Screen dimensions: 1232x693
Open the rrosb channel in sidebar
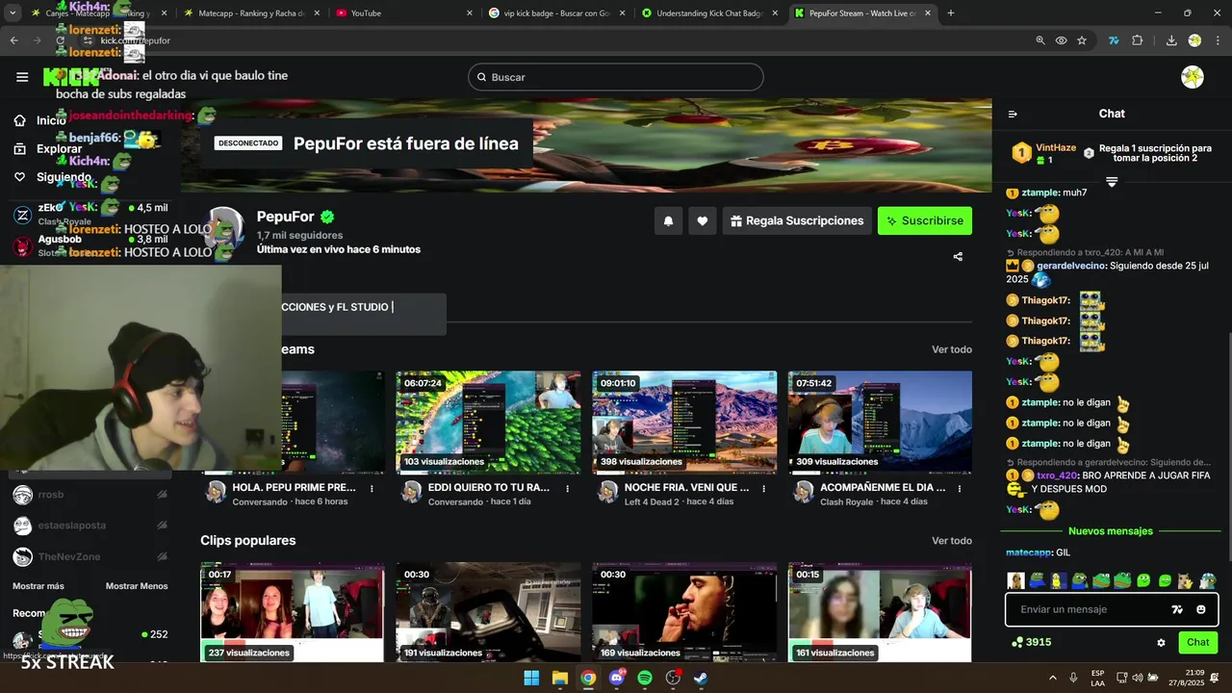[90, 495]
